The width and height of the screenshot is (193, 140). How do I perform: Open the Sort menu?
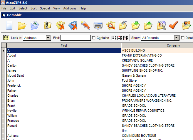tap(33, 8)
